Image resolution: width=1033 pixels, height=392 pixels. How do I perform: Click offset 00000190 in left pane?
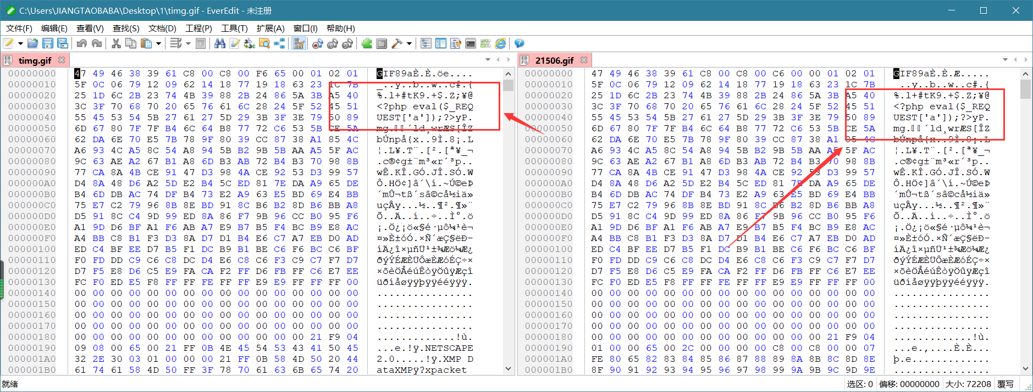pyautogui.click(x=32, y=348)
